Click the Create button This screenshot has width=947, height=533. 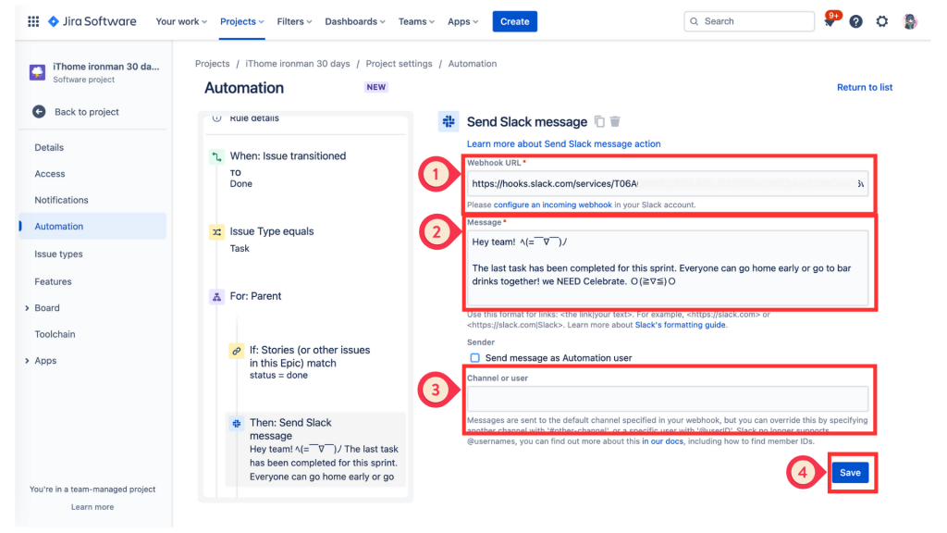[514, 21]
